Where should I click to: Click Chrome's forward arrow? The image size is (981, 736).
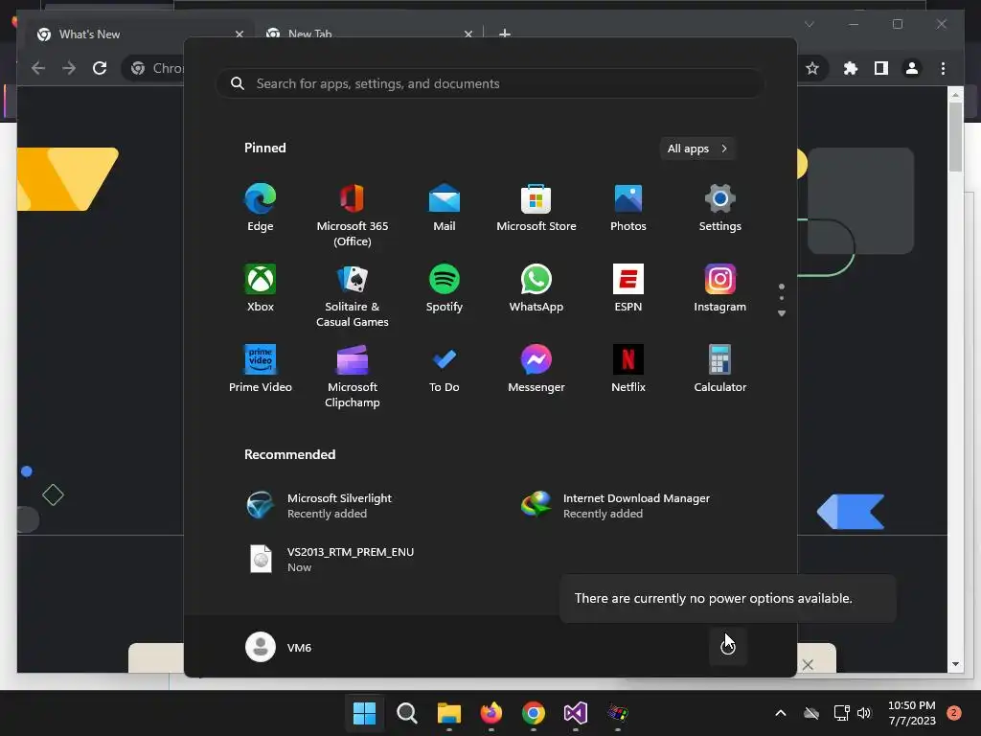69,68
